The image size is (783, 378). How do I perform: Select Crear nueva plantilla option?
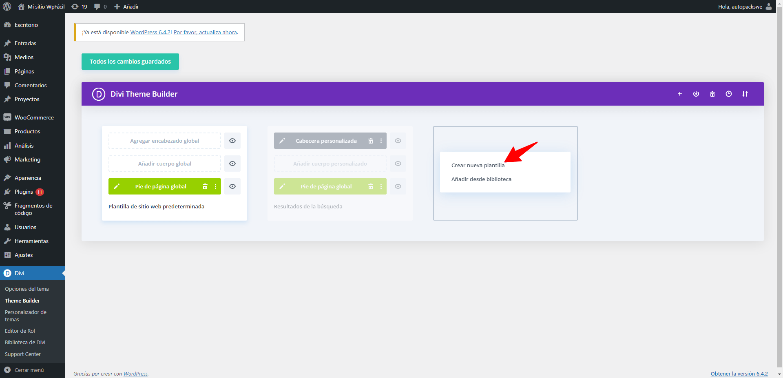coord(478,165)
